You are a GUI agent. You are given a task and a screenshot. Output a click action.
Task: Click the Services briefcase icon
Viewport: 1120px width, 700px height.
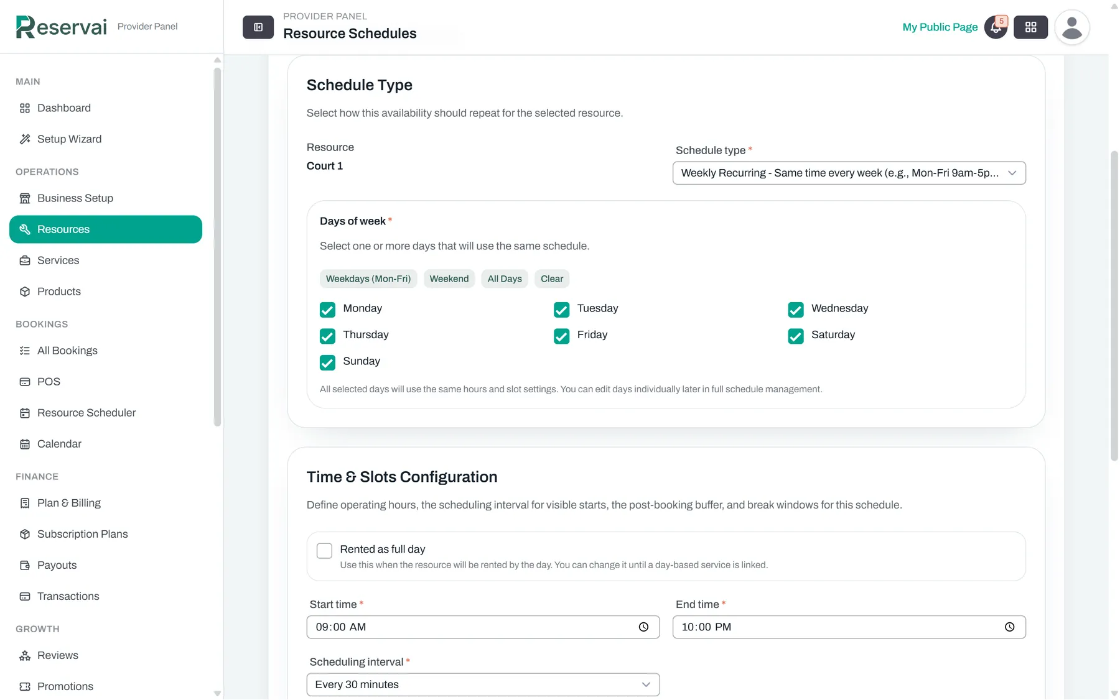click(25, 260)
